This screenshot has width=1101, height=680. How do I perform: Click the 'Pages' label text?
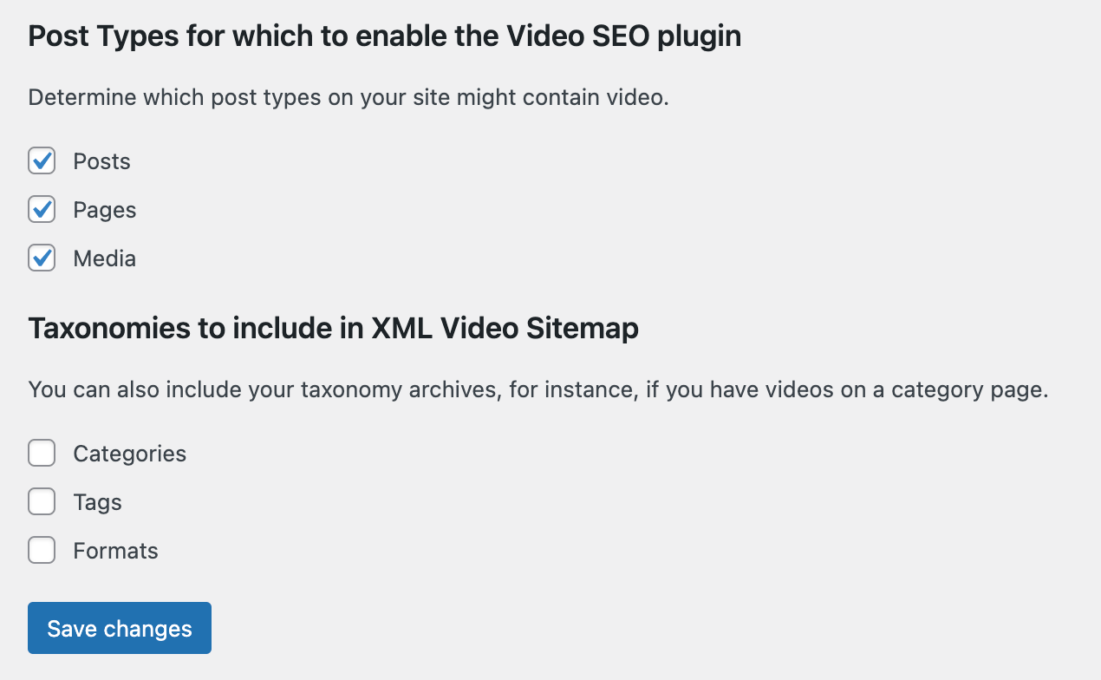pyautogui.click(x=104, y=210)
